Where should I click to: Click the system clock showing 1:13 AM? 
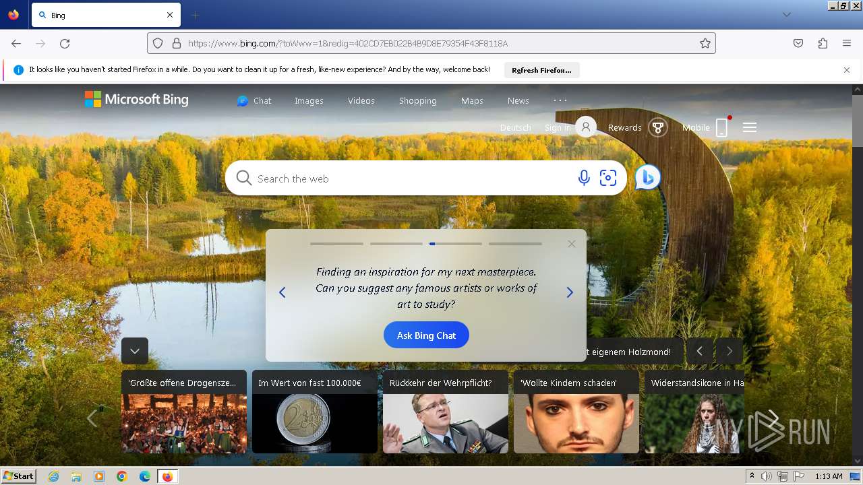pyautogui.click(x=829, y=476)
